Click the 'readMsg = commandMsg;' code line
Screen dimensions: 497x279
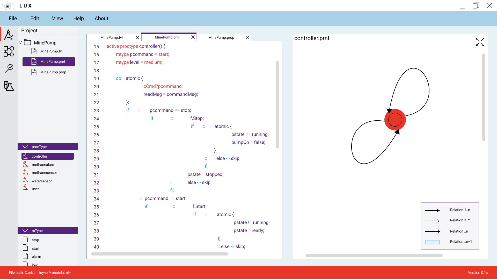171,94
